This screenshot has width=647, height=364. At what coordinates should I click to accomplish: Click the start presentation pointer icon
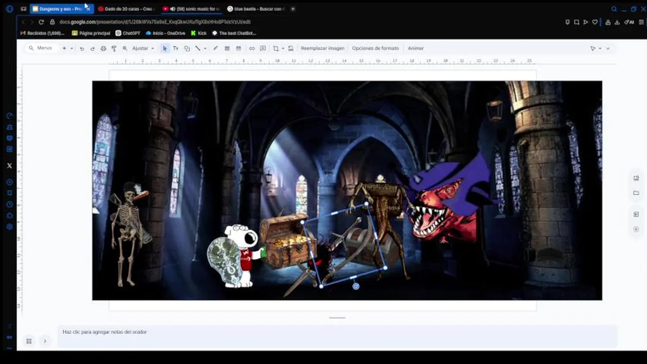coord(593,49)
